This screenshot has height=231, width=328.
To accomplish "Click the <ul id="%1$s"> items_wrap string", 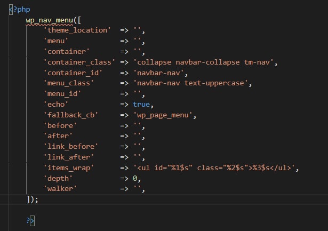I will point(214,168).
